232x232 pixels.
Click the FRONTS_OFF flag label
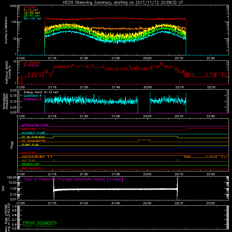pos(31,164)
